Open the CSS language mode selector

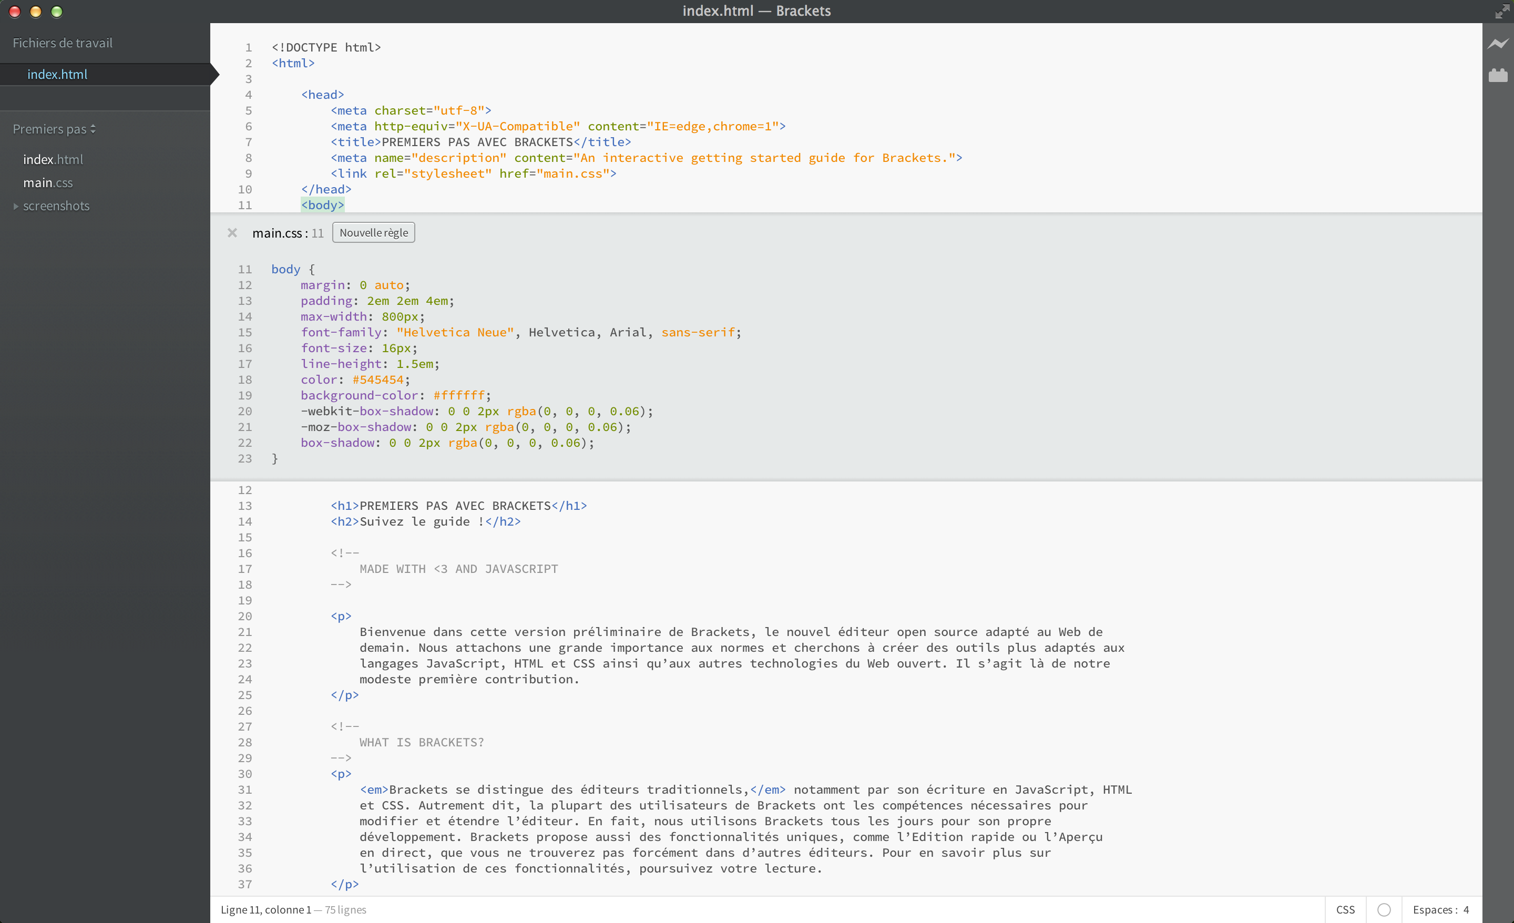click(1345, 909)
